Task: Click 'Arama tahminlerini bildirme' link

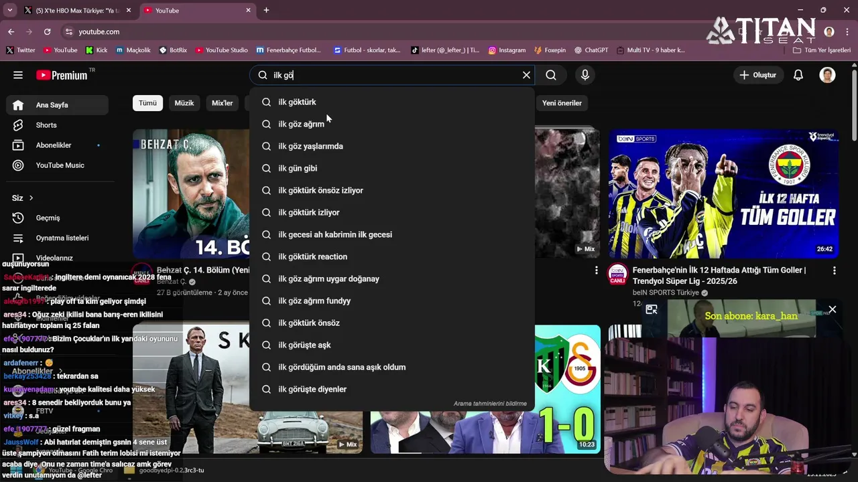Action: coord(490,404)
